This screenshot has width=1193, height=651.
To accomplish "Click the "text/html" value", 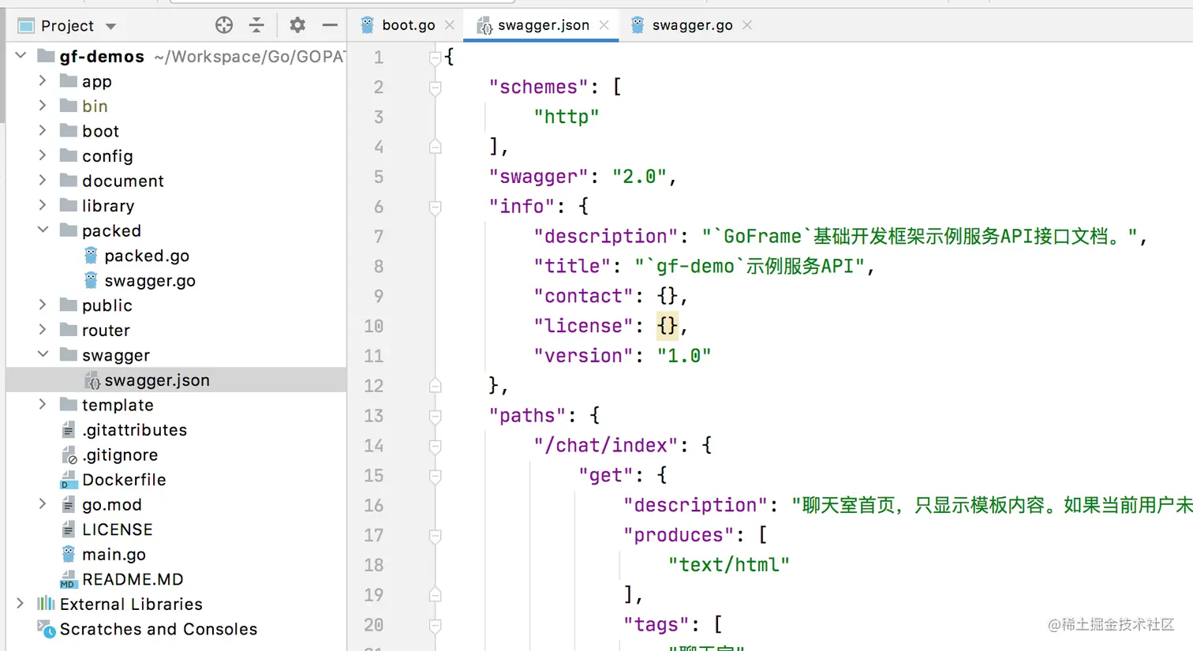I will click(x=728, y=565).
